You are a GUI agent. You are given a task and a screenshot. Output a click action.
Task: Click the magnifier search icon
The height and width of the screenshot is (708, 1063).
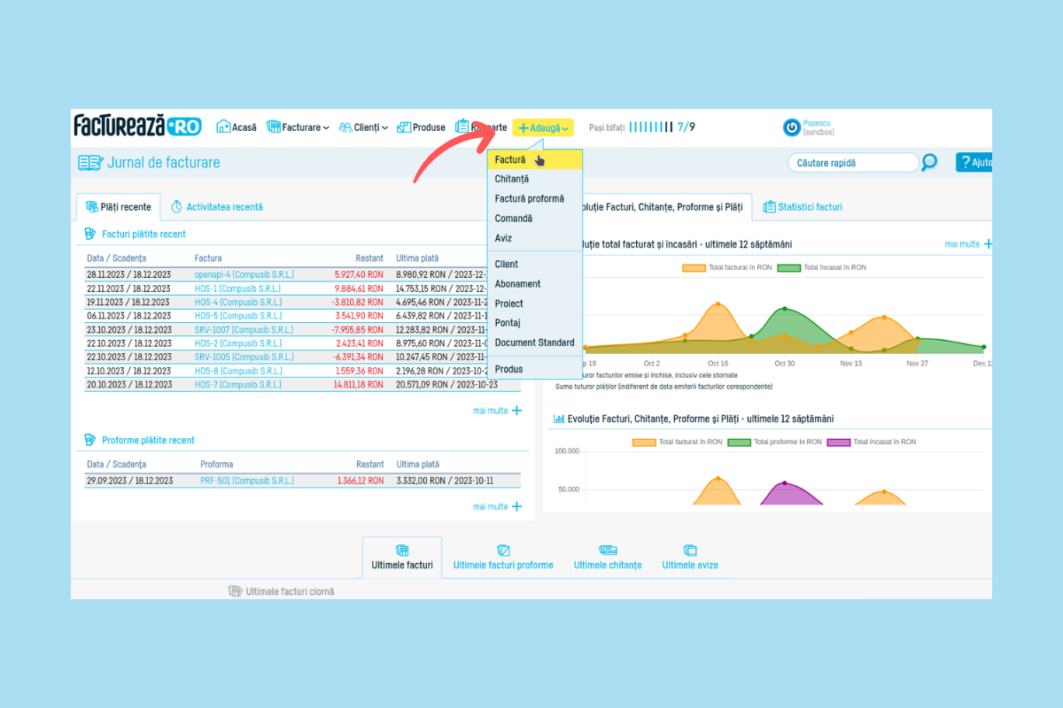coord(929,162)
